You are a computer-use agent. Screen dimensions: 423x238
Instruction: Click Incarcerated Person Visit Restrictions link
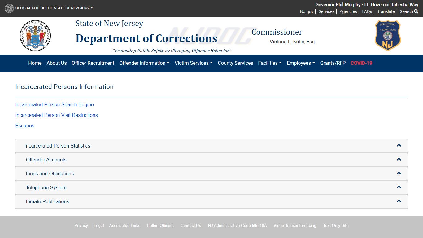pos(56,115)
